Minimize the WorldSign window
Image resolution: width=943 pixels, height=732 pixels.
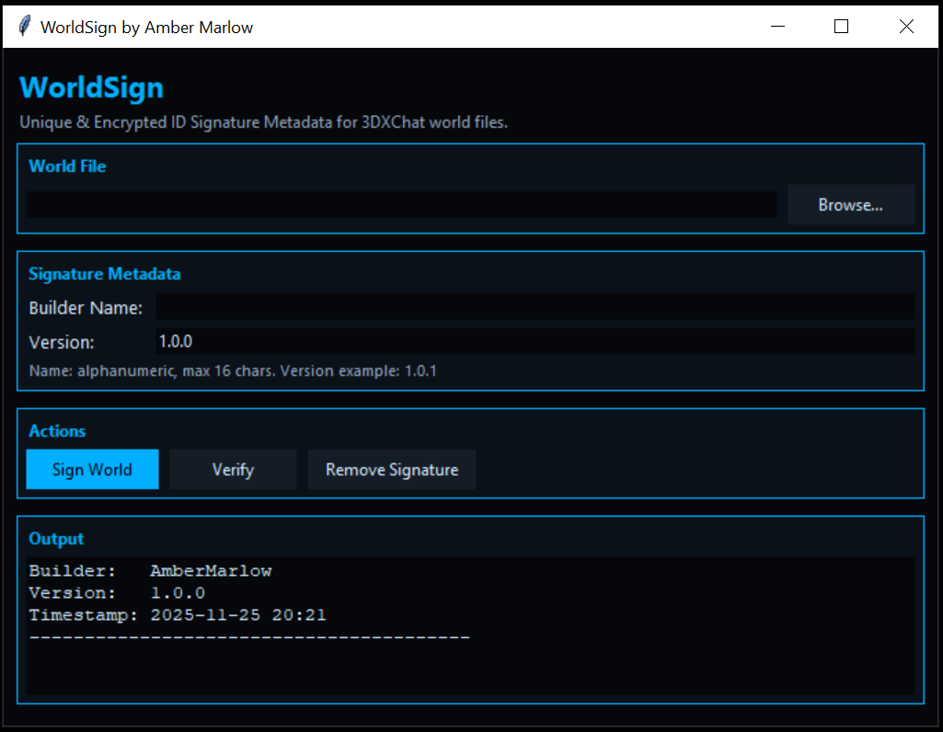point(777,27)
